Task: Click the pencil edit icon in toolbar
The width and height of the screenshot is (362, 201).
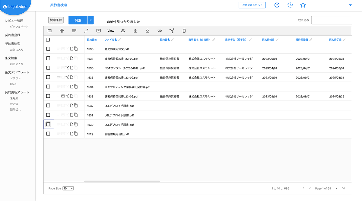Action: 86,31
